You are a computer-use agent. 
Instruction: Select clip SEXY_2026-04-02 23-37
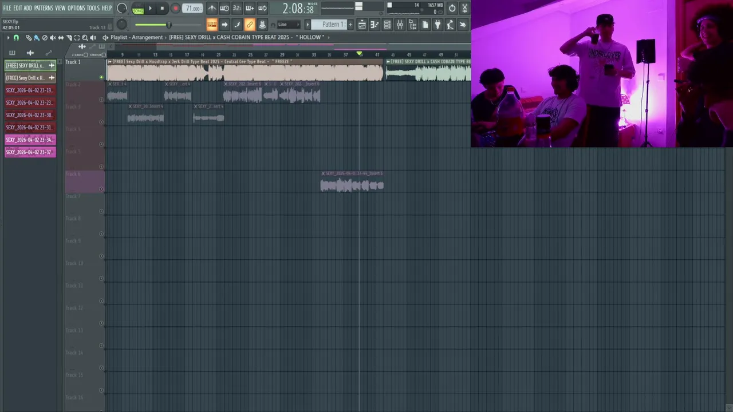30,152
